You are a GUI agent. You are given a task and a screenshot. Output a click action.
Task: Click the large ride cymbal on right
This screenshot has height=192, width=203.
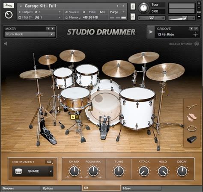[165, 72]
